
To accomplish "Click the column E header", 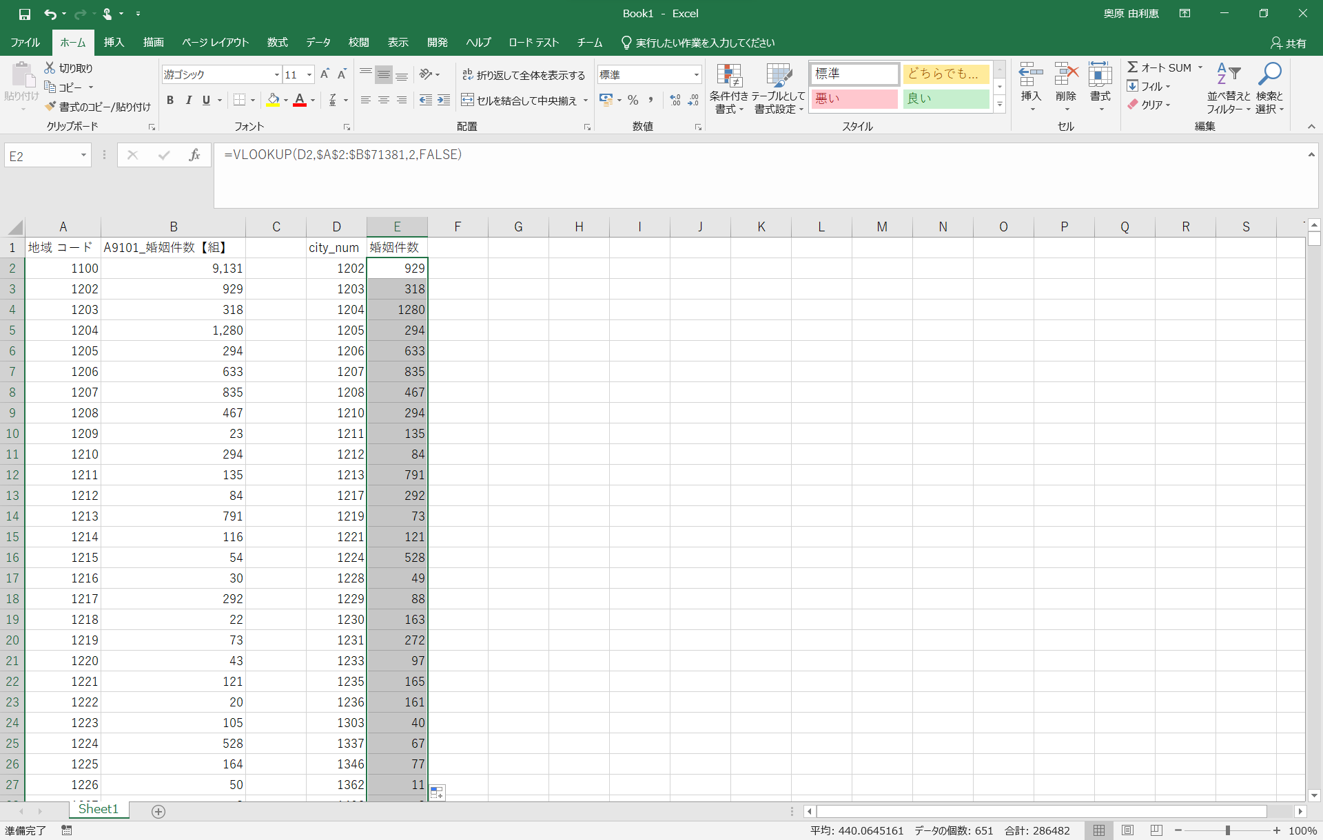I will pyautogui.click(x=397, y=227).
